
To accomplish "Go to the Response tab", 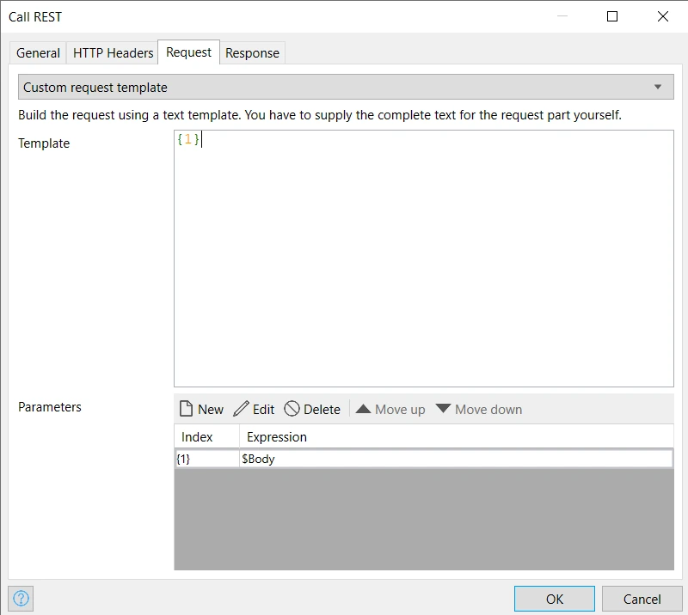I will click(252, 53).
